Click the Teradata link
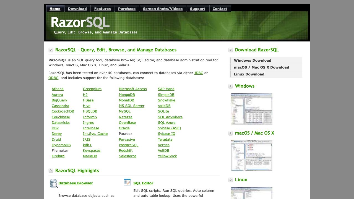The width and height of the screenshot is (354, 199). (165, 140)
